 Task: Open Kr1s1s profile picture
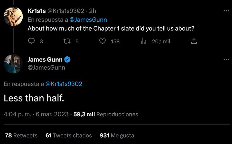[13, 16]
